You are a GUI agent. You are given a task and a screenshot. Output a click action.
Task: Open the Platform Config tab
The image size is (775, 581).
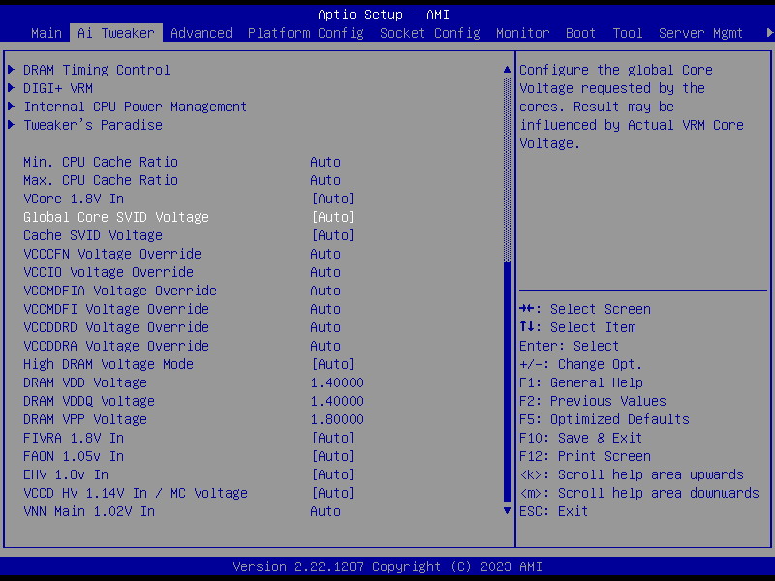pyautogui.click(x=306, y=33)
